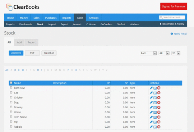Click the PDF button
The image size is (194, 132).
tap(32, 53)
